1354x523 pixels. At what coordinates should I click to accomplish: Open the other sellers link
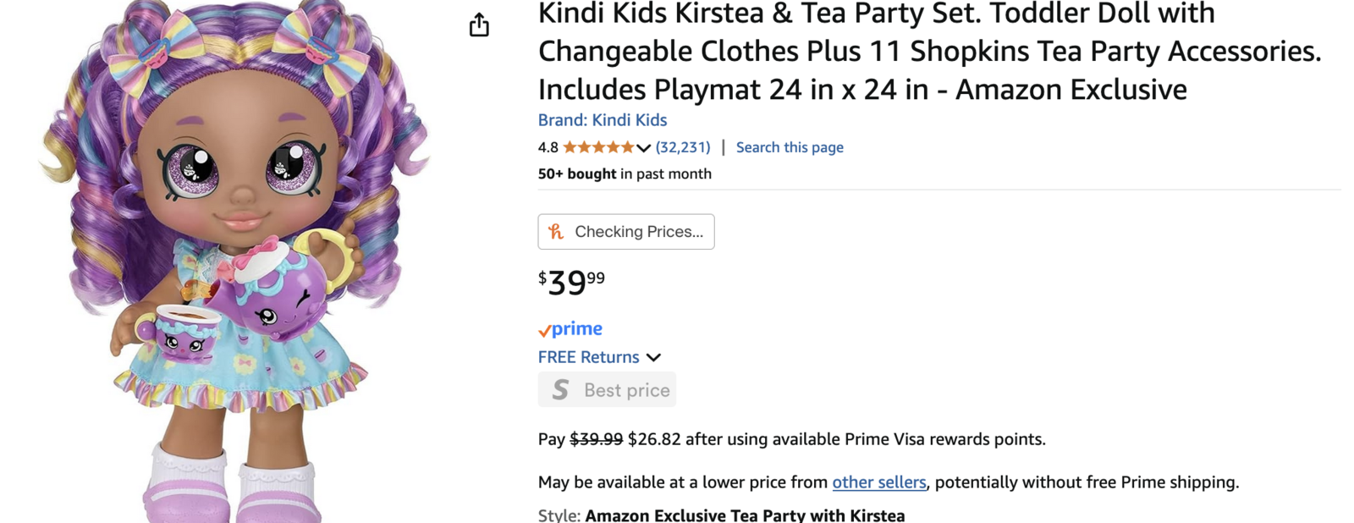click(878, 482)
